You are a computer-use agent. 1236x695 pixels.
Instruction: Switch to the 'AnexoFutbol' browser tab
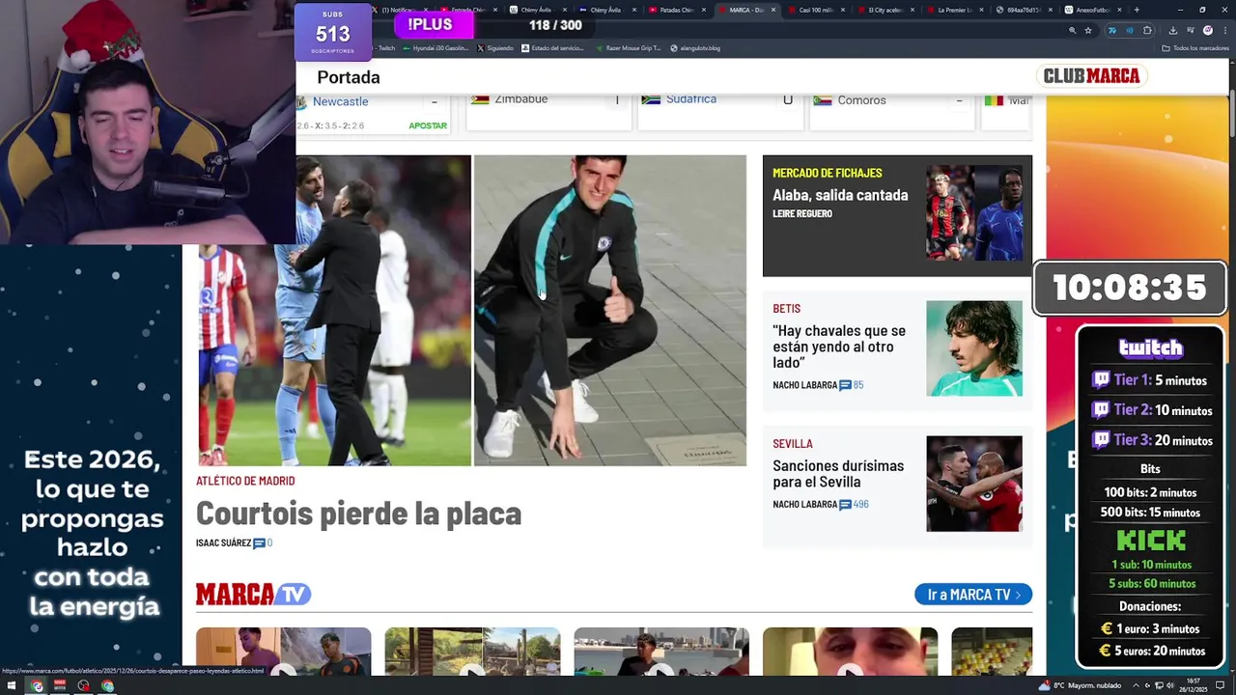[x=1095, y=10]
